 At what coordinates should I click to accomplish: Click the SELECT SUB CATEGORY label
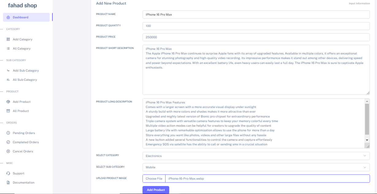[x=110, y=167]
